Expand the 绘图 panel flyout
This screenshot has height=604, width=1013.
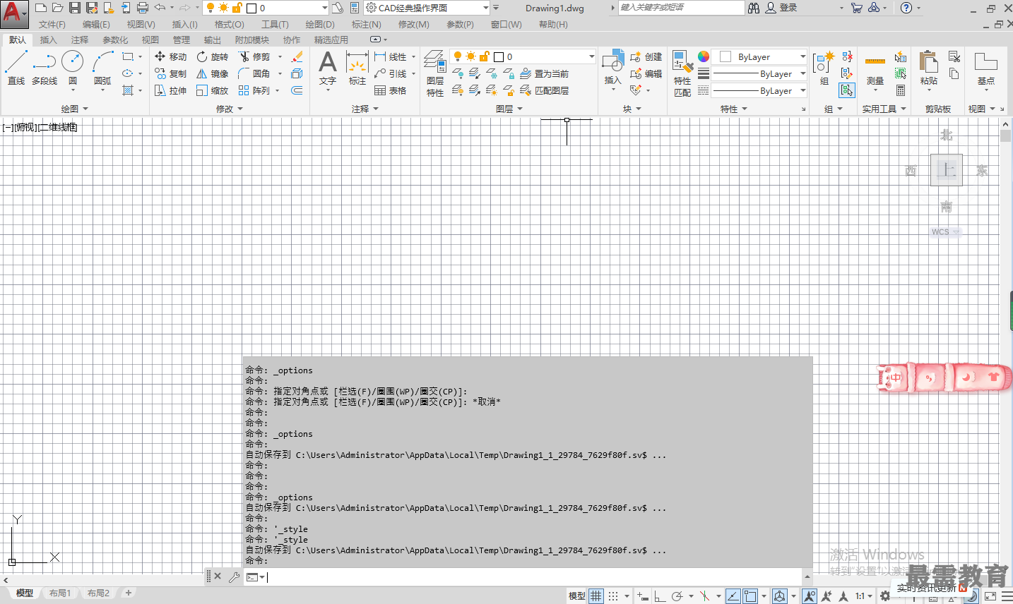coord(74,109)
